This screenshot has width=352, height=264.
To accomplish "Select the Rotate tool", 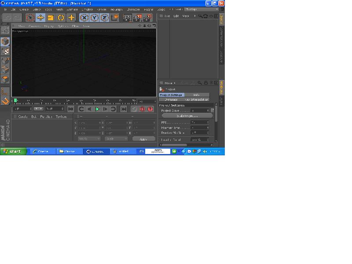I will (61, 18).
